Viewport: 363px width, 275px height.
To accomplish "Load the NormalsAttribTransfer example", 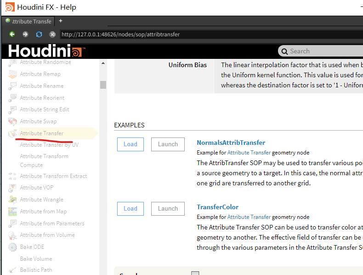I will coord(130,144).
